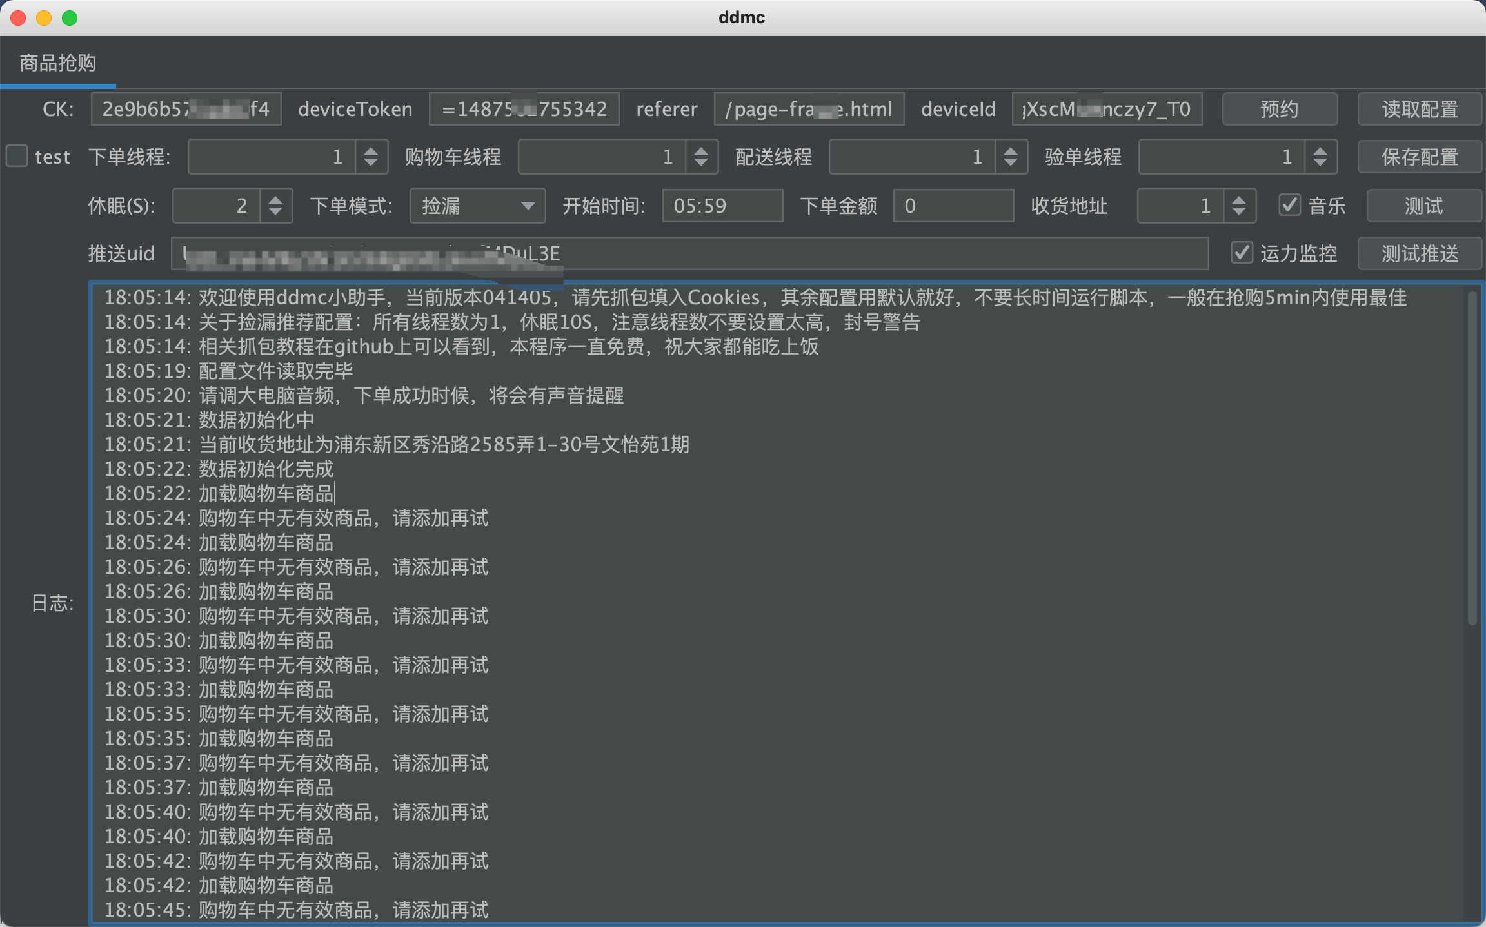Enable the test checkbox
The height and width of the screenshot is (927, 1486).
click(17, 156)
